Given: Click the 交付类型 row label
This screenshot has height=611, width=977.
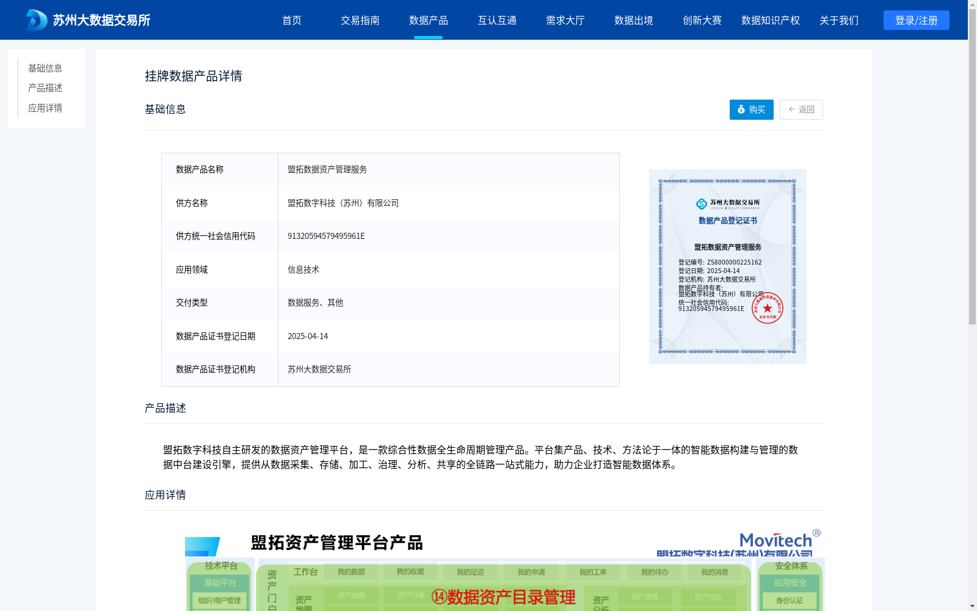Looking at the screenshot, I should 192,302.
